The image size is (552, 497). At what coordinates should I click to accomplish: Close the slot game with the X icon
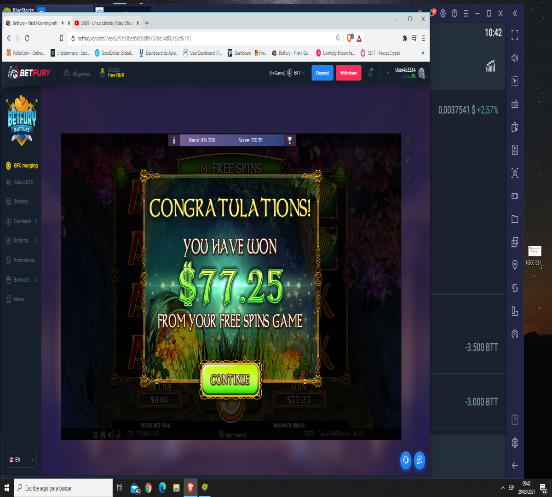tap(408, 141)
